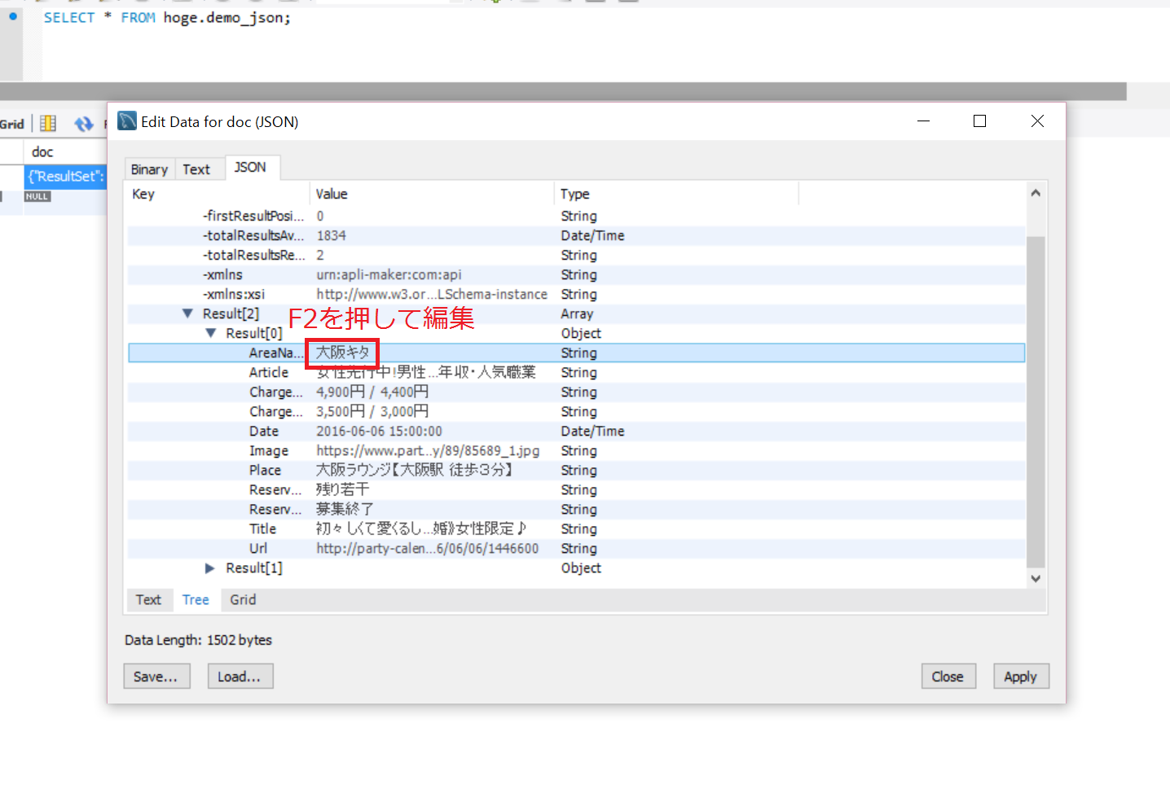Screen dimensions: 1170x811
Task: Select the -xmlns:xsi row
Action: (x=576, y=294)
